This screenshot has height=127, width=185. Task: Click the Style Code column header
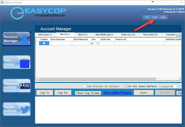coord(107,39)
